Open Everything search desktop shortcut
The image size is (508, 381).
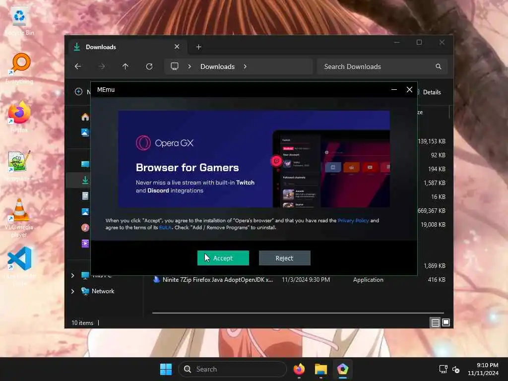pyautogui.click(x=19, y=68)
